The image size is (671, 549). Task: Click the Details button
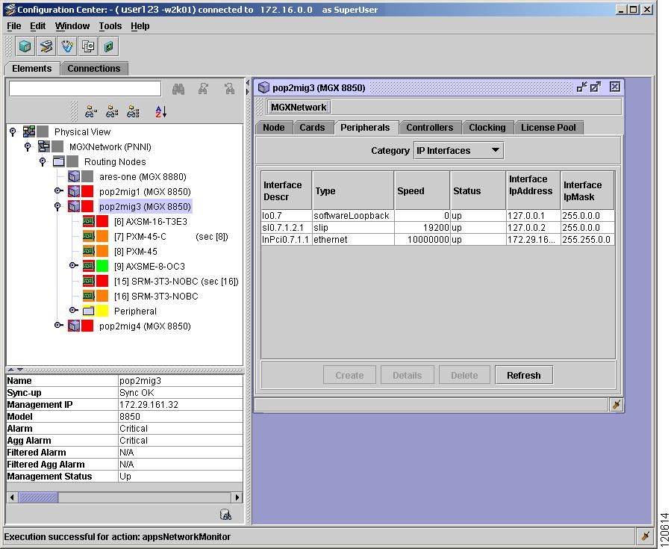(408, 375)
